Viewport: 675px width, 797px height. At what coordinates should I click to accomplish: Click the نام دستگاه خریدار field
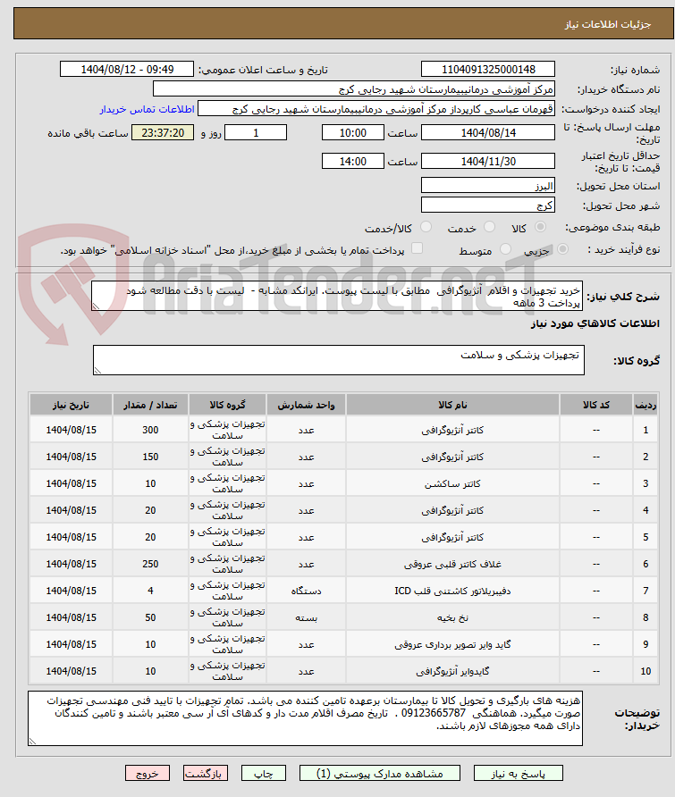(x=353, y=89)
